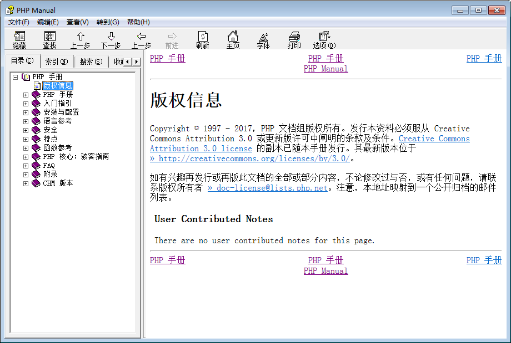The width and height of the screenshot is (511, 343).
Task: Click the down-arrow Next (下一步) icon
Action: (111, 37)
